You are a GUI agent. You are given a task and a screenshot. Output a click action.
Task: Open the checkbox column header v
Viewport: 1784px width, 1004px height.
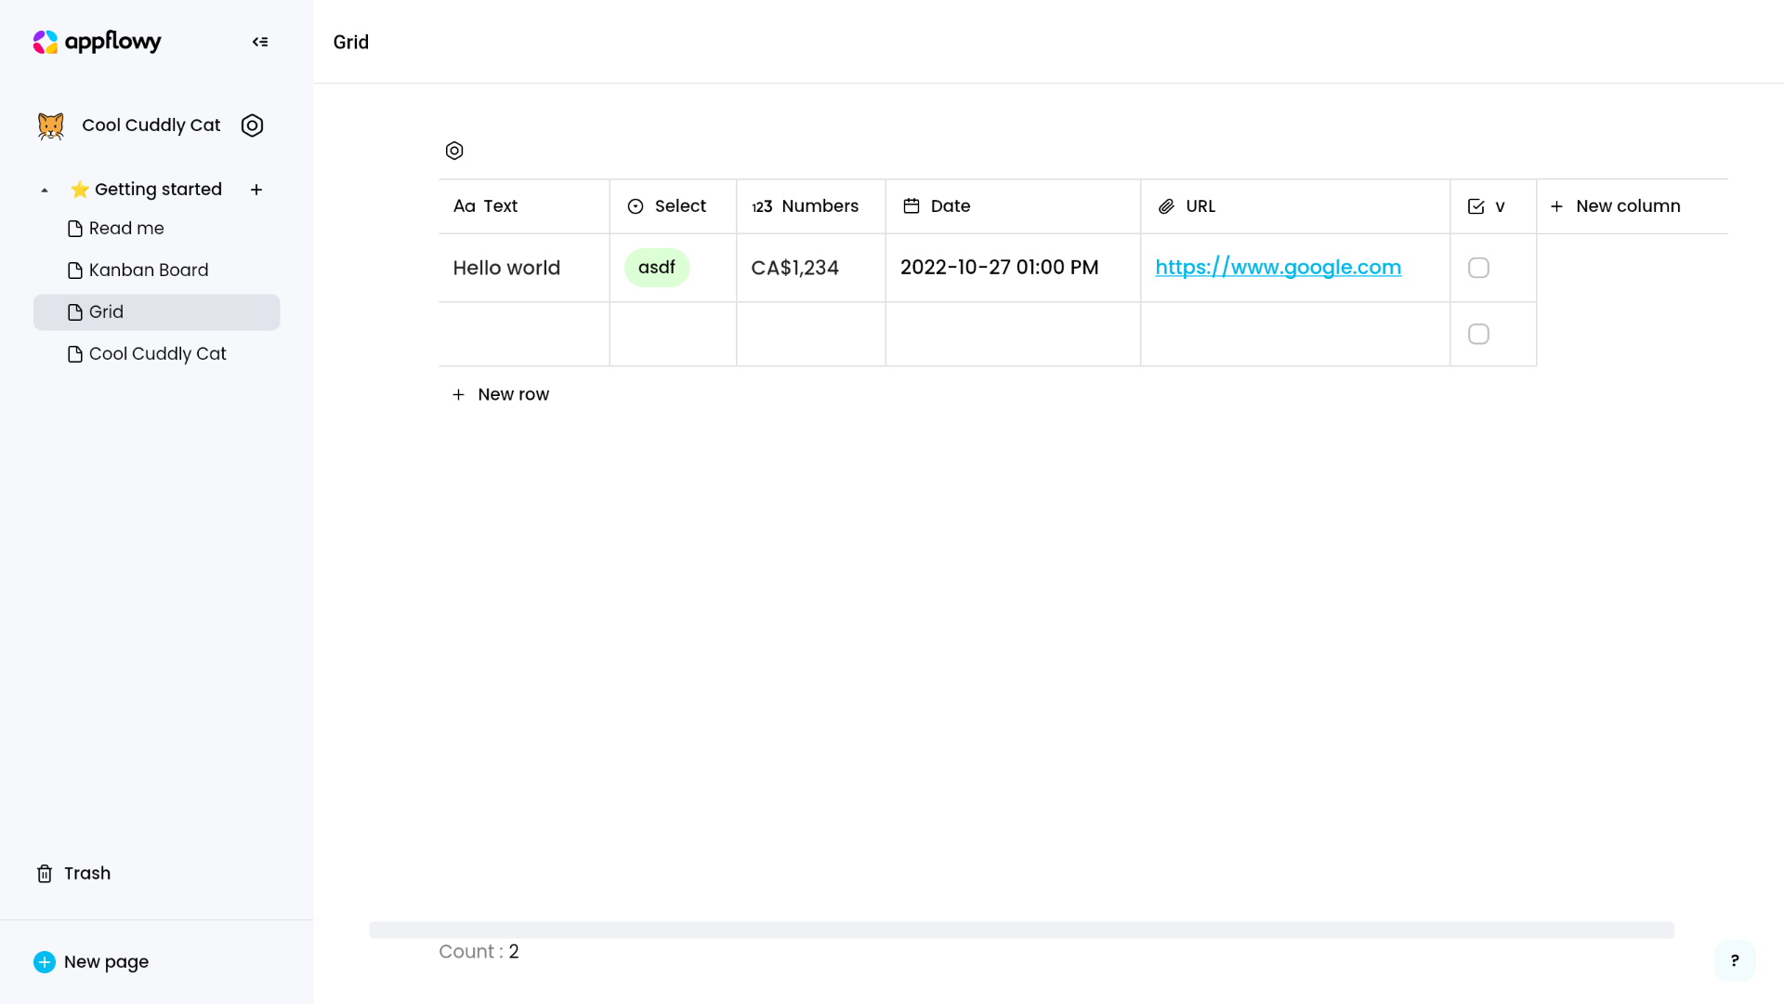click(x=1491, y=206)
